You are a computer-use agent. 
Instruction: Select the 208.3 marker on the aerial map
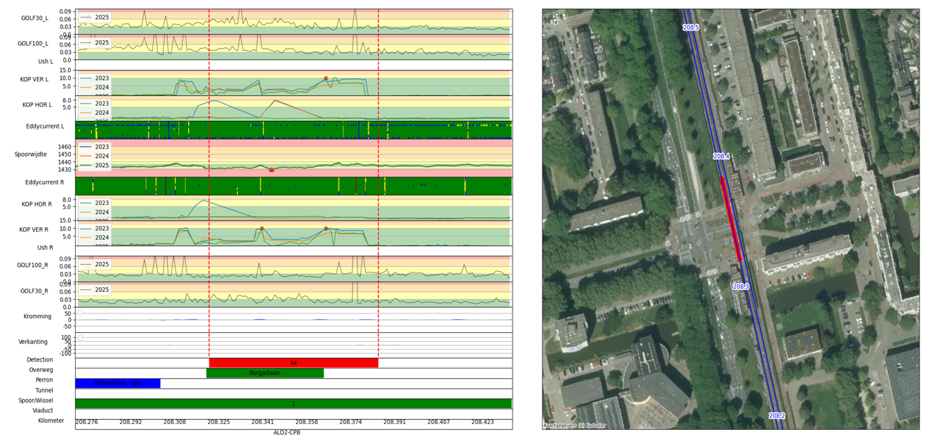click(x=741, y=287)
